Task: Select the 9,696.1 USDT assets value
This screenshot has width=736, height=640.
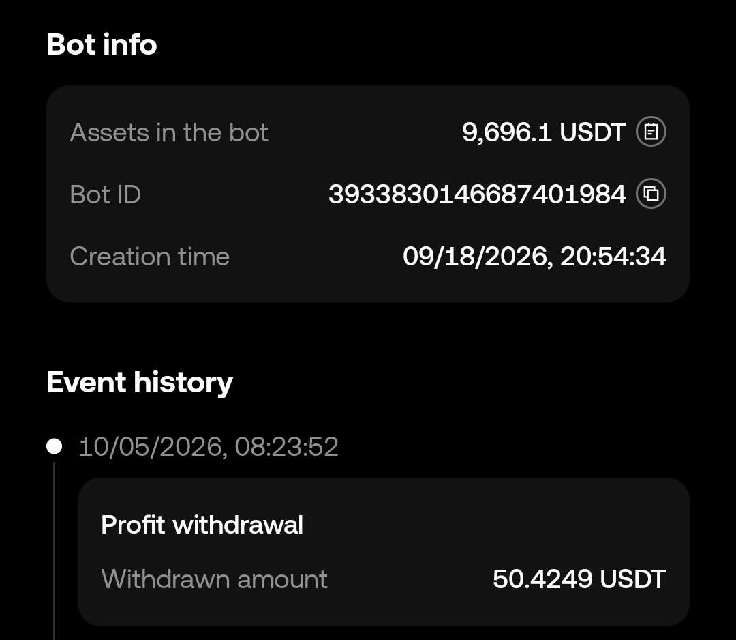Action: pyautogui.click(x=544, y=132)
